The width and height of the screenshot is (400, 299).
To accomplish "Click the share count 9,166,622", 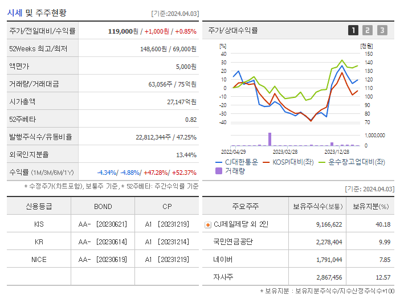I will 329,224.
